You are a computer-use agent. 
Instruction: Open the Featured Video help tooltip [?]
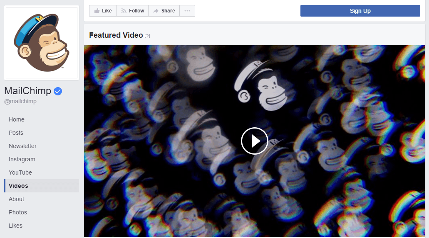click(x=147, y=36)
